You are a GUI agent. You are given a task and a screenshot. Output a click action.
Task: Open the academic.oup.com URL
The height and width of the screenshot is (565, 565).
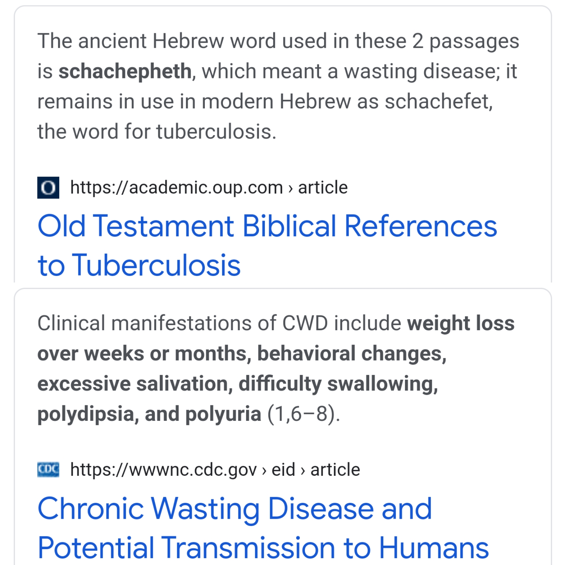[176, 187]
